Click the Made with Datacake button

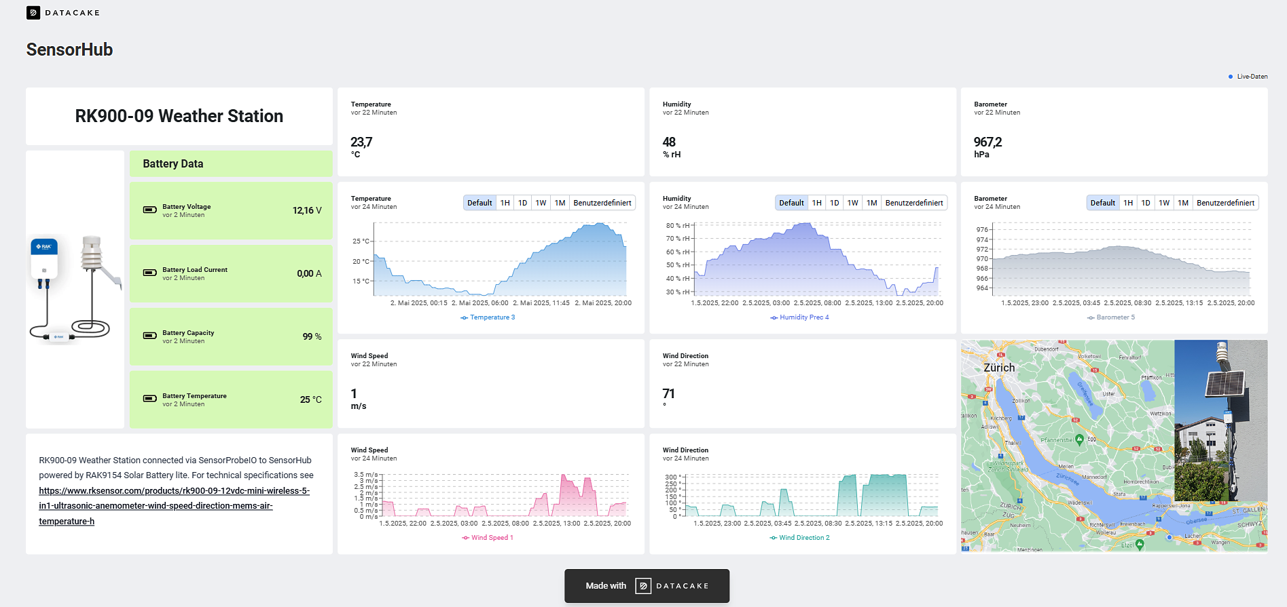647,586
